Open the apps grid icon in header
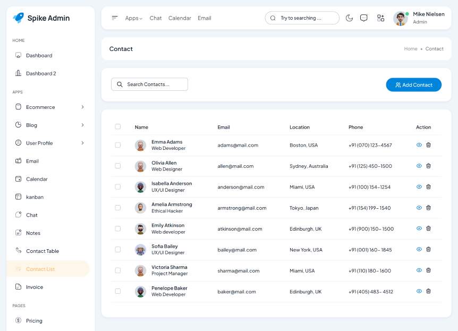Viewport: 458px width, 331px height. point(380,18)
